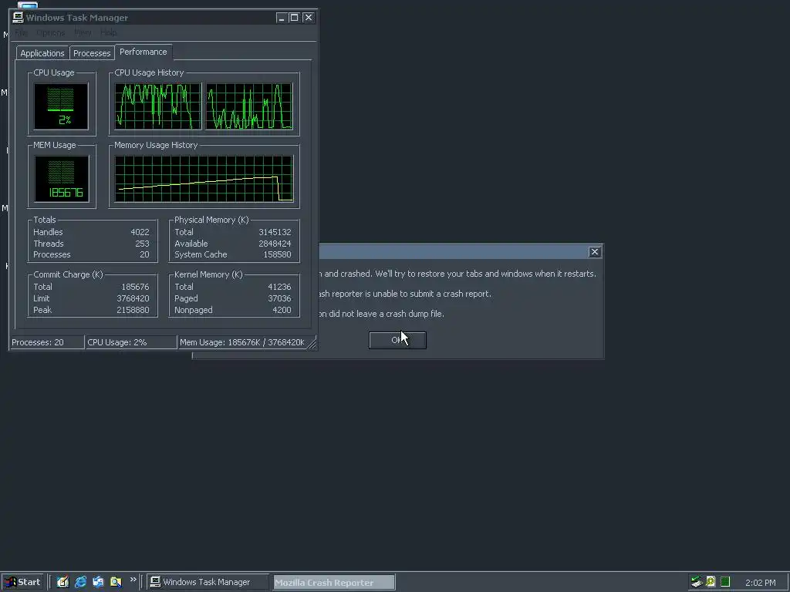
Task: Open the search-folder icon in Quick Launch
Action: tap(116, 582)
